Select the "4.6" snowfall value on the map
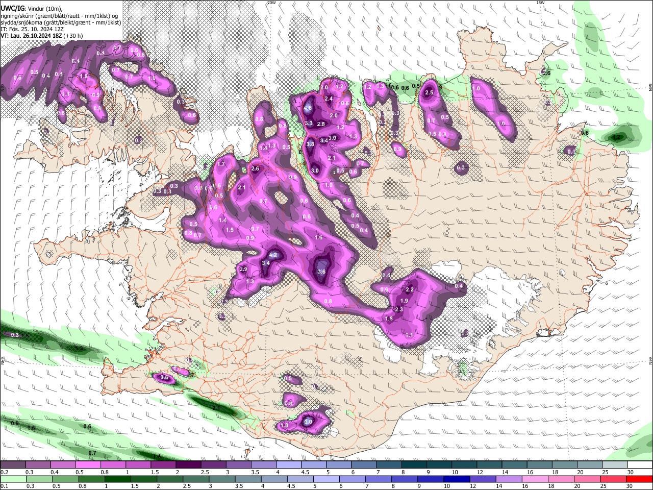The height and width of the screenshot is (490, 653). pos(308,108)
